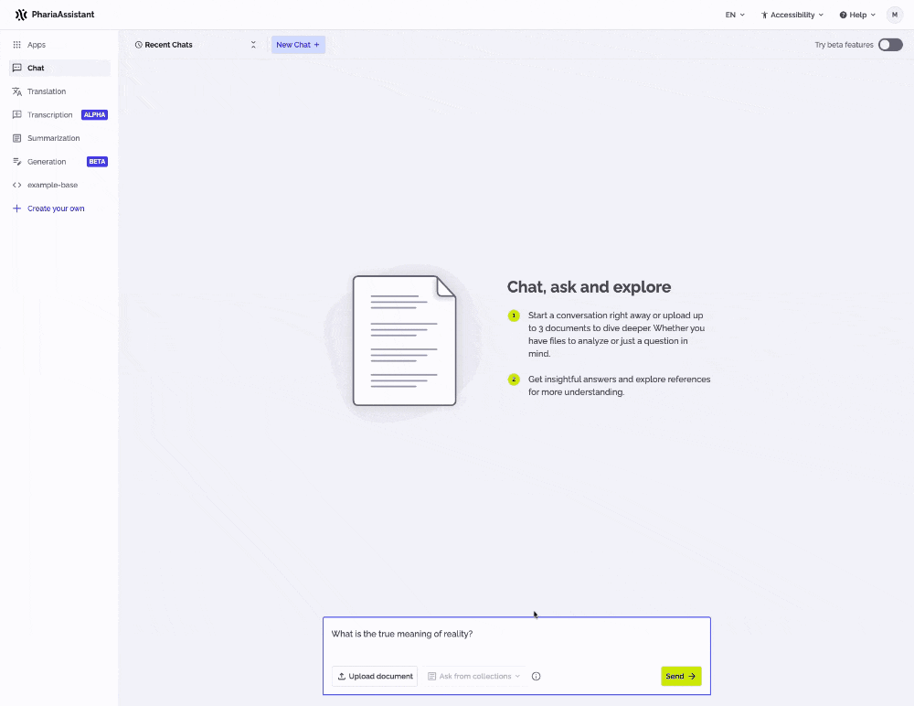Open the user profile menu
The image size is (914, 706).
pos(894,15)
